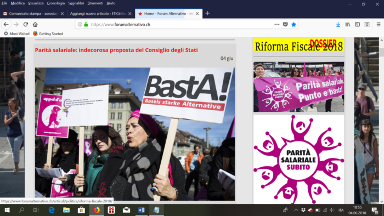Image resolution: width=384 pixels, height=216 pixels.
Task: Open page actions three-dot menu
Action: click(276, 25)
